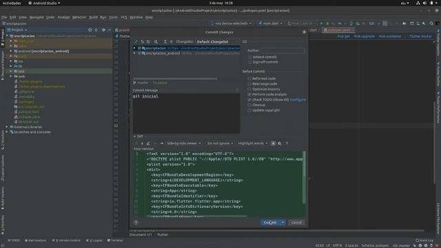Click volume icon in system tray
The height and width of the screenshot is (248, 441).
point(424,3)
